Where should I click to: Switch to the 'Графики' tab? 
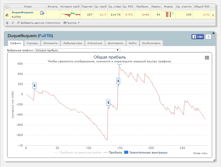click(16, 43)
